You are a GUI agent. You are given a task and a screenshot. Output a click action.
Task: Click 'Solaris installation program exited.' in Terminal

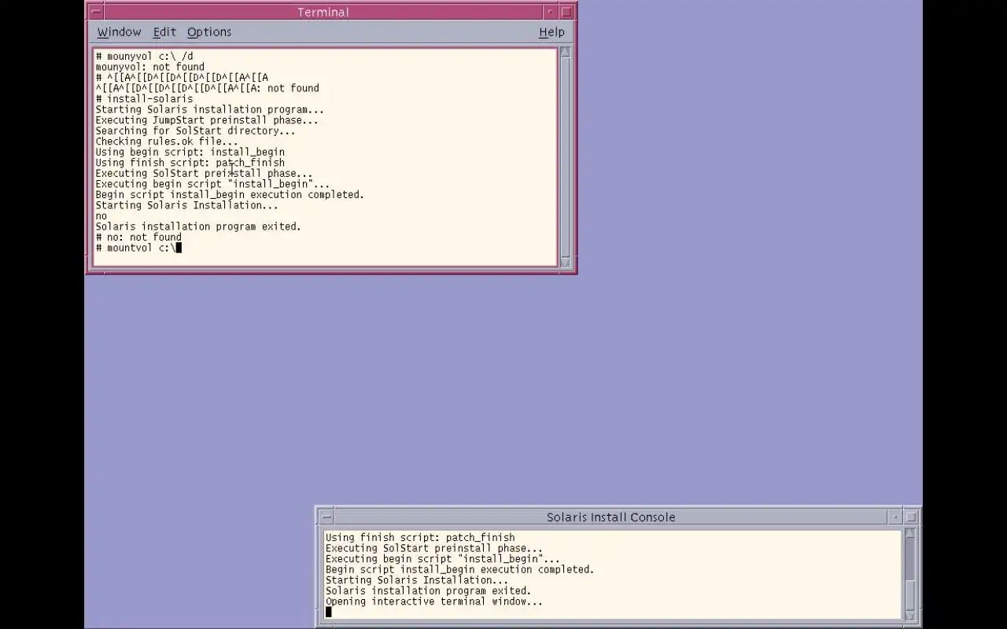[198, 226]
